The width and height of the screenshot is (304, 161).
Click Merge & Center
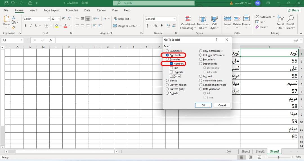click(x=125, y=26)
